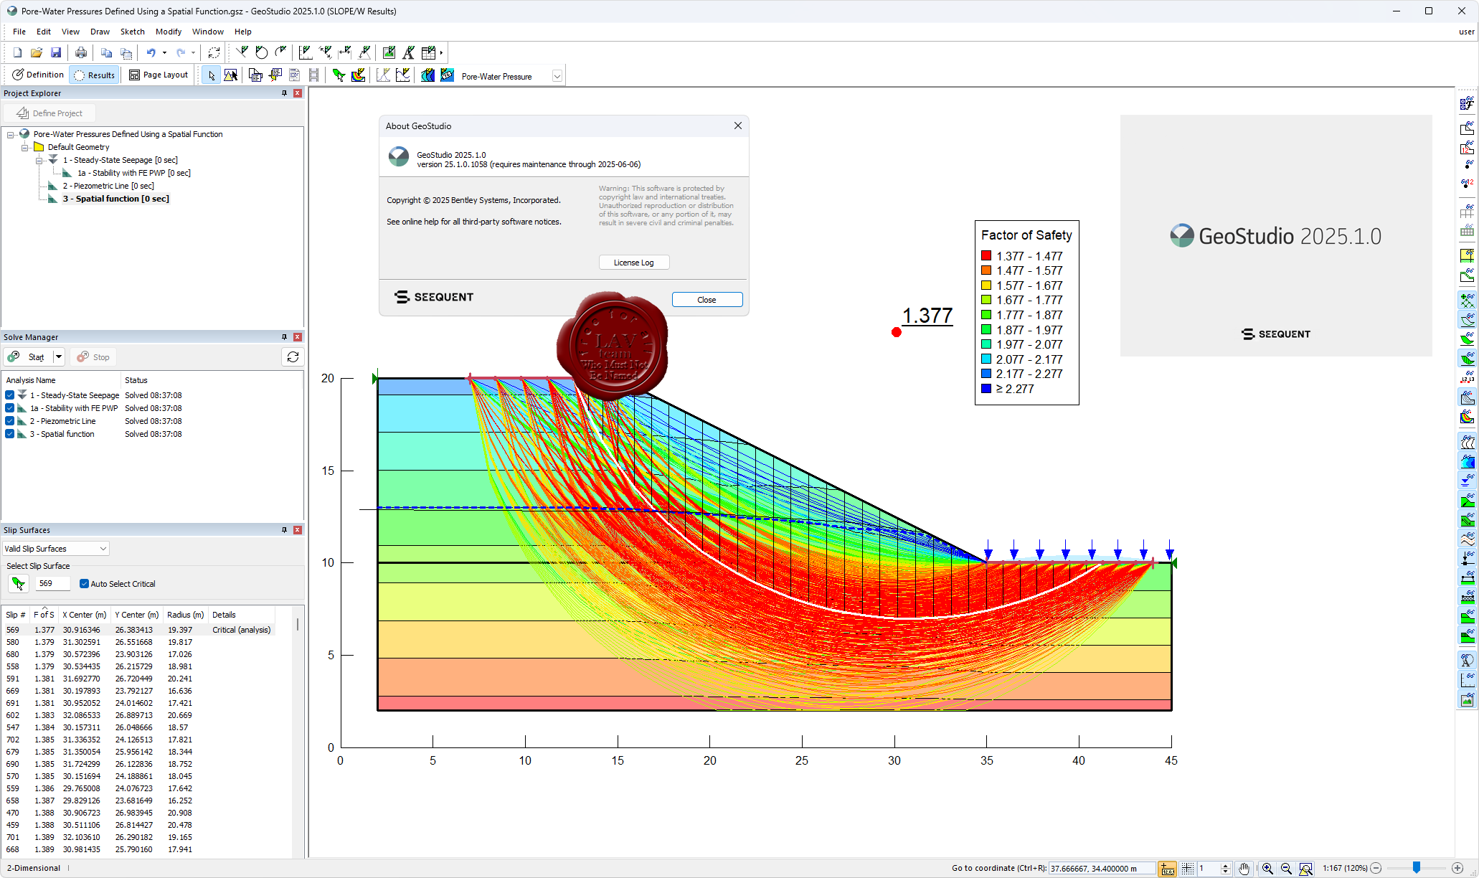The width and height of the screenshot is (1479, 878).
Task: Click the Zoom to objects icon
Action: (1305, 869)
